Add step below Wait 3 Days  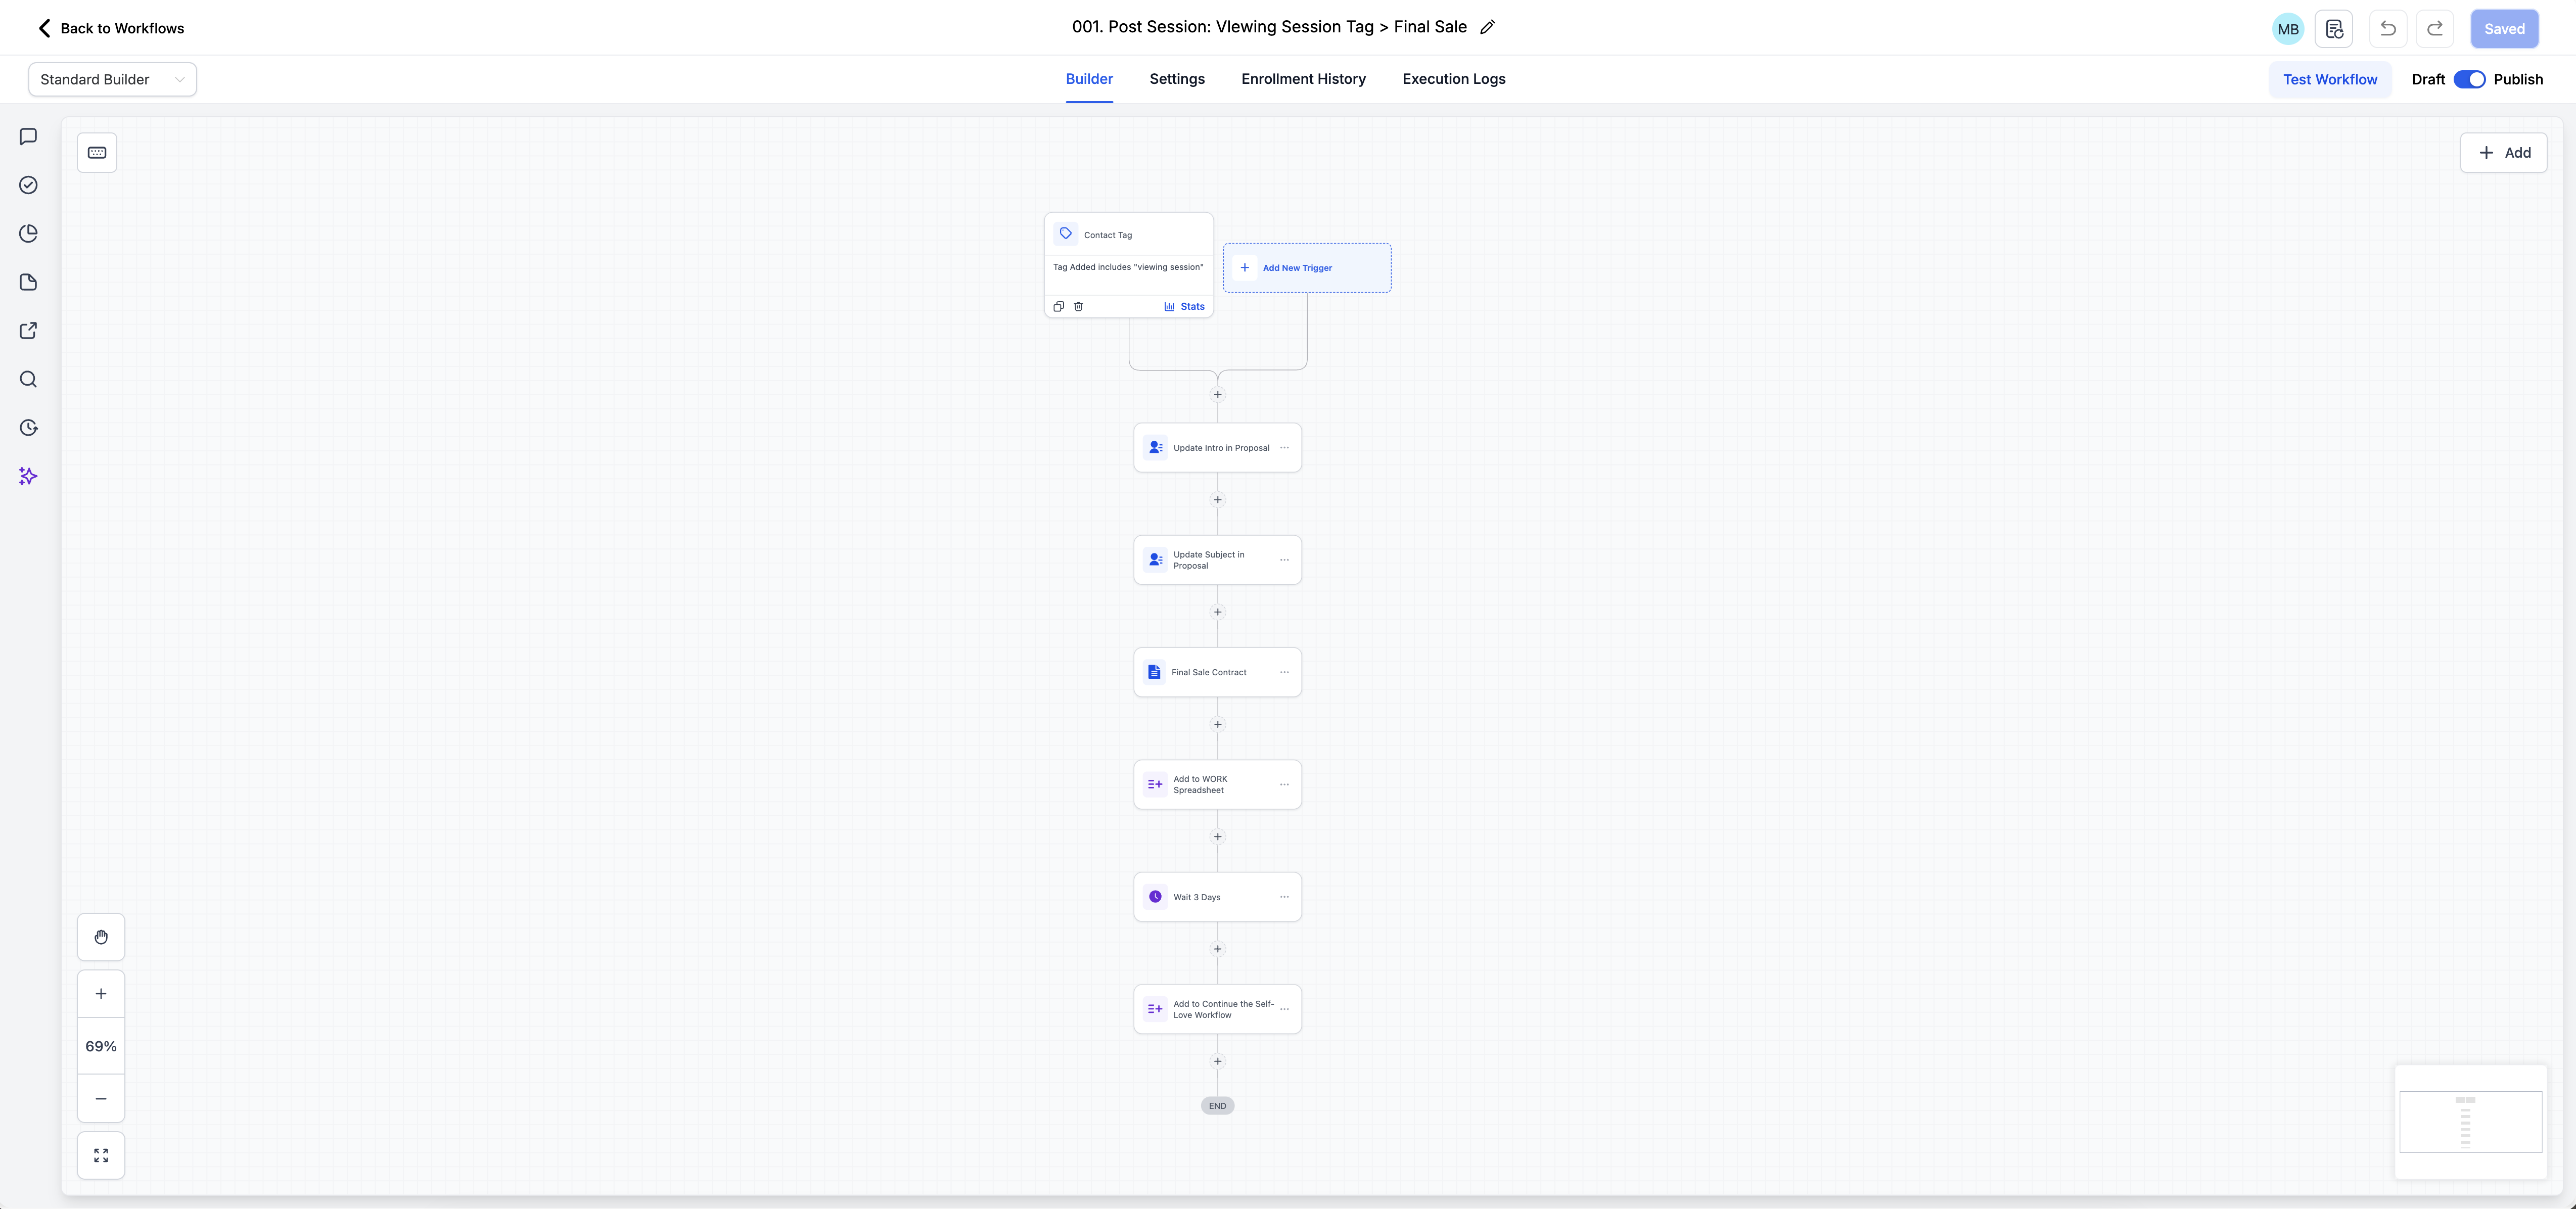click(x=1217, y=949)
